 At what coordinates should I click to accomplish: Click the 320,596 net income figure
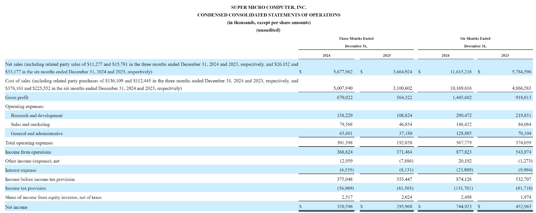click(345, 206)
